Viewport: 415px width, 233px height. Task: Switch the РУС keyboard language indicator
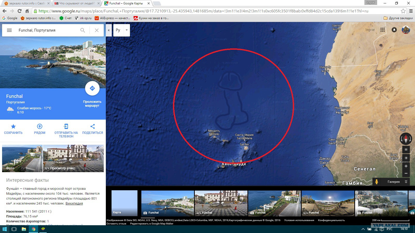tap(390, 229)
